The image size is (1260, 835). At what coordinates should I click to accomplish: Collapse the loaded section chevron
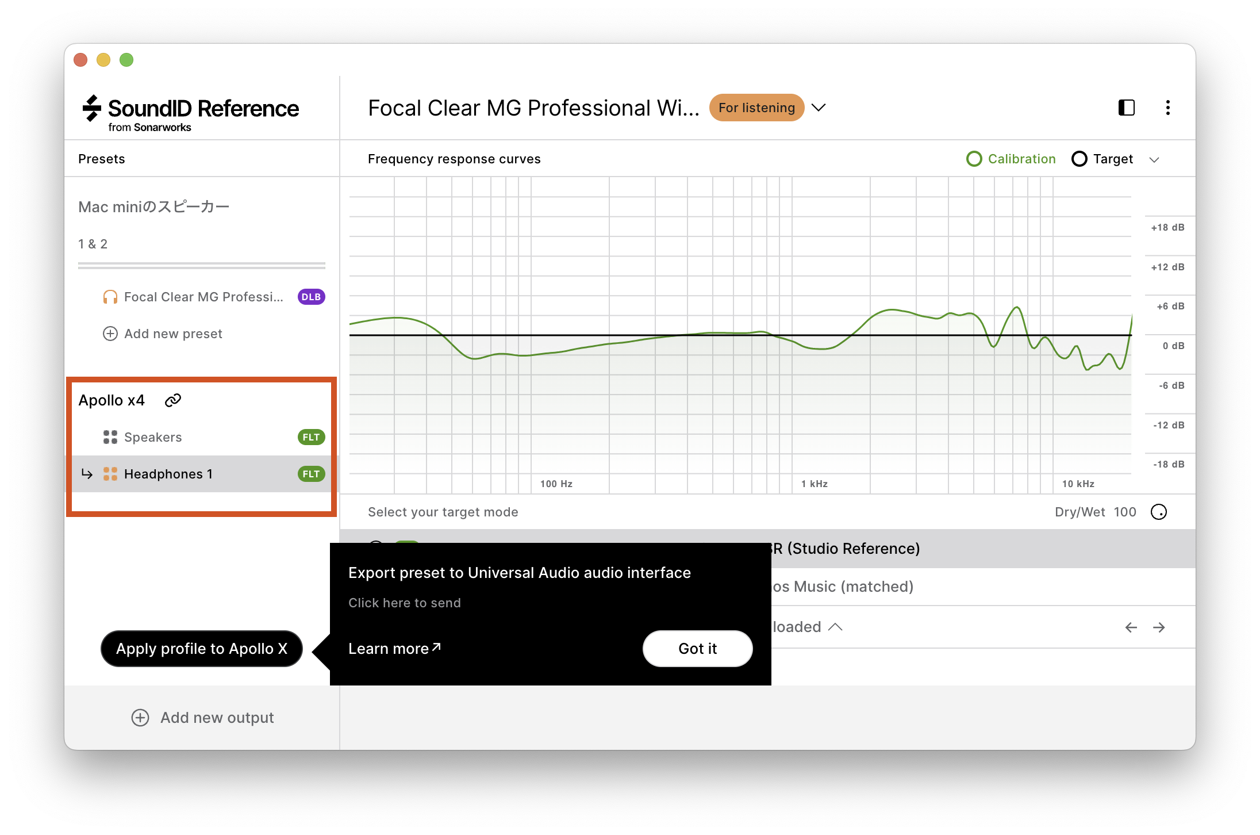click(x=835, y=627)
